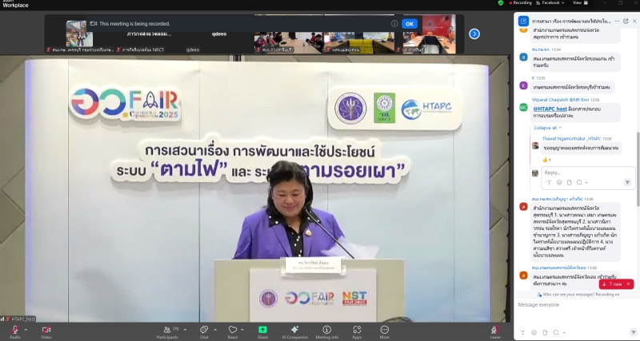The width and height of the screenshot is (640, 341).
Task: Send the chat message to everyone
Action: [633, 332]
